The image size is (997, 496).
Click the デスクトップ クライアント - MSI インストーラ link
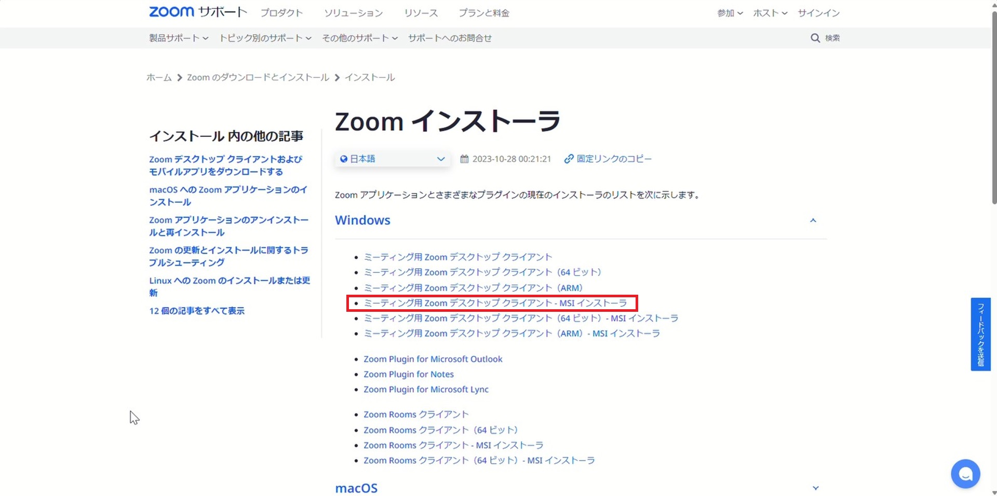click(495, 303)
